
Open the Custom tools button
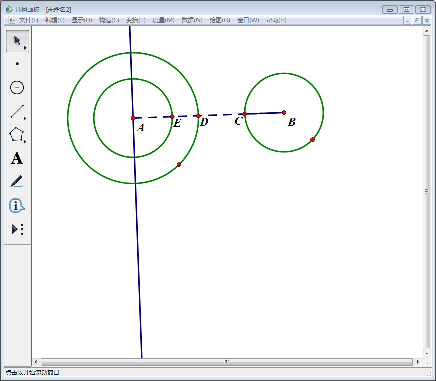tap(17, 229)
